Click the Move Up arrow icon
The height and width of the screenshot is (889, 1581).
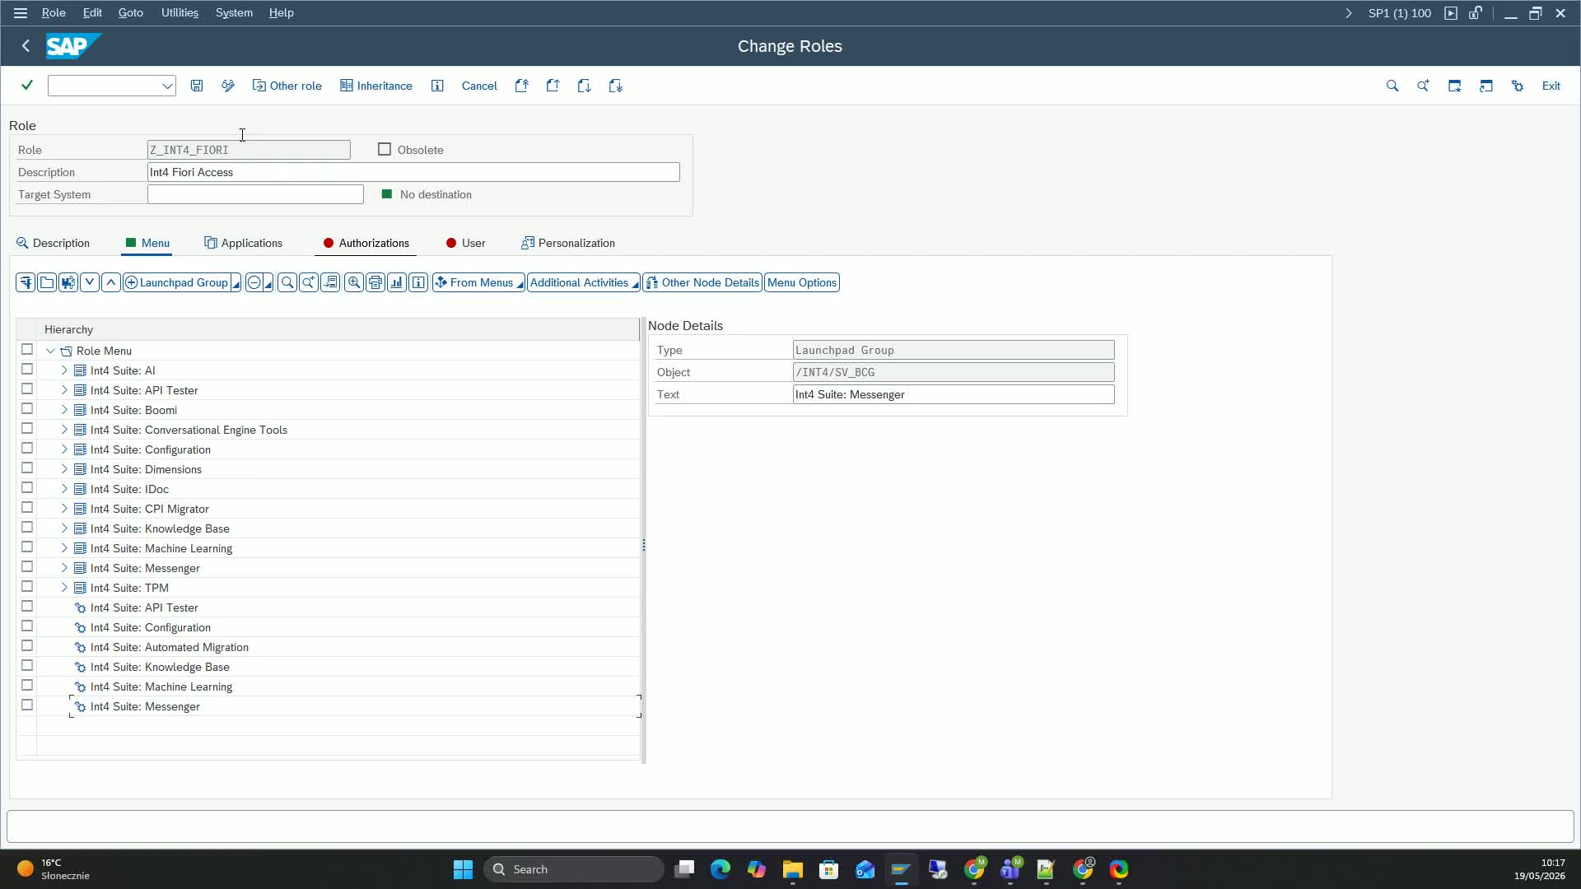(x=111, y=282)
